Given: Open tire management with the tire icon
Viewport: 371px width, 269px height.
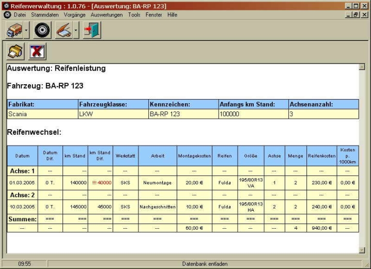Looking at the screenshot, I should click(x=42, y=30).
